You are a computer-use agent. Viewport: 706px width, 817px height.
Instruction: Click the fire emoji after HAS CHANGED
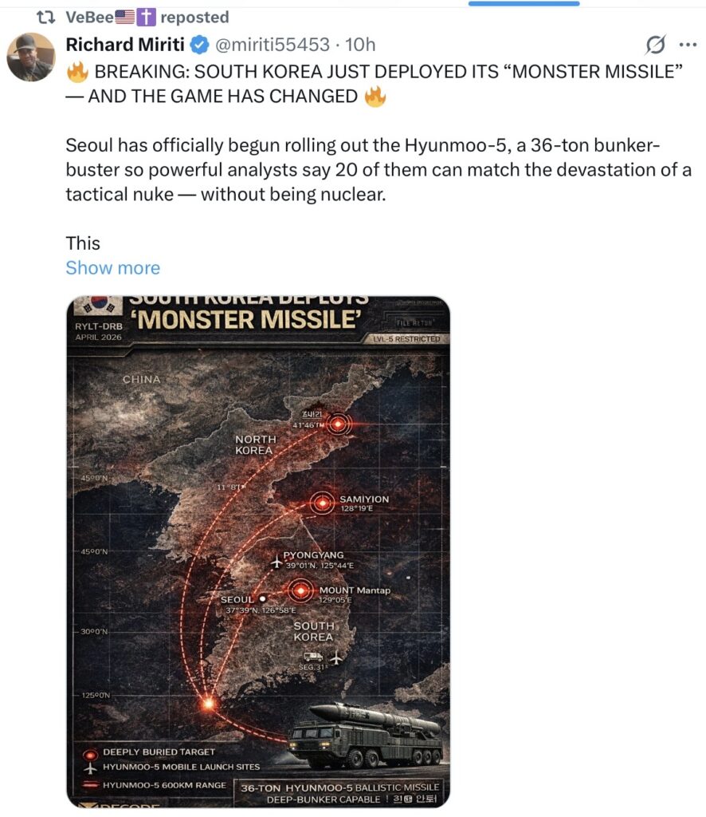click(375, 97)
